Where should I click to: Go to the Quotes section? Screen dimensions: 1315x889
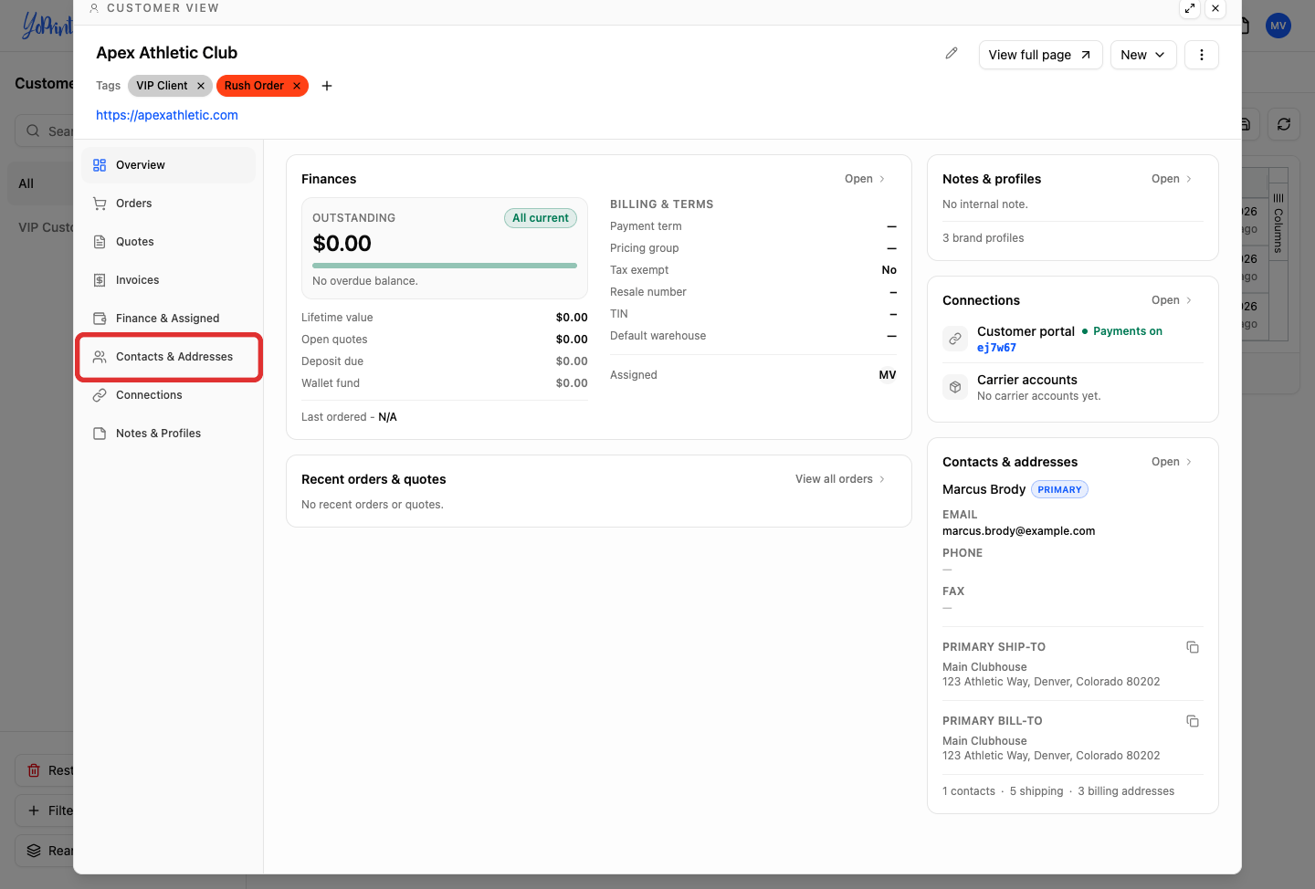click(x=169, y=242)
